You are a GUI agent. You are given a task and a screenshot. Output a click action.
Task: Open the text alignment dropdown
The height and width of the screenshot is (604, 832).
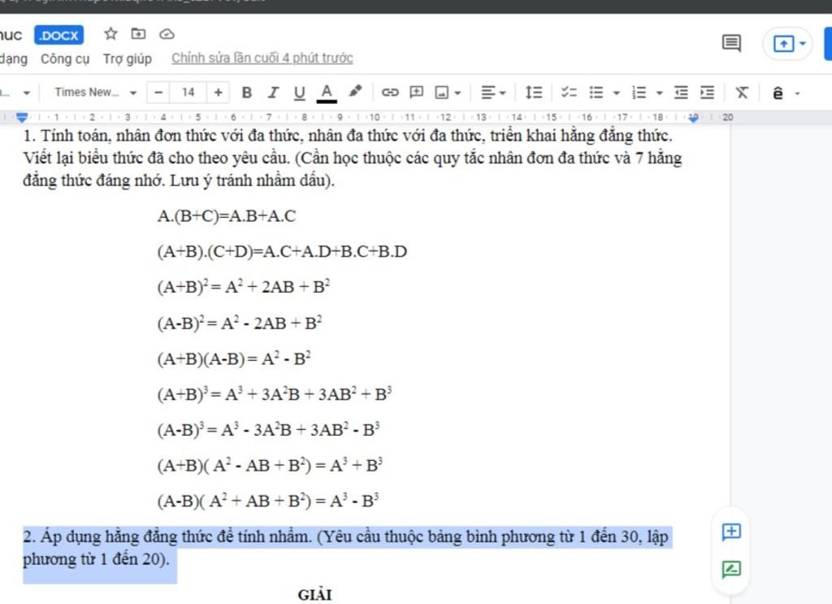click(x=493, y=93)
